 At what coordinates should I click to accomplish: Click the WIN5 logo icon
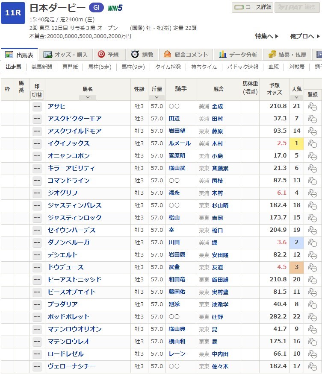[115, 8]
